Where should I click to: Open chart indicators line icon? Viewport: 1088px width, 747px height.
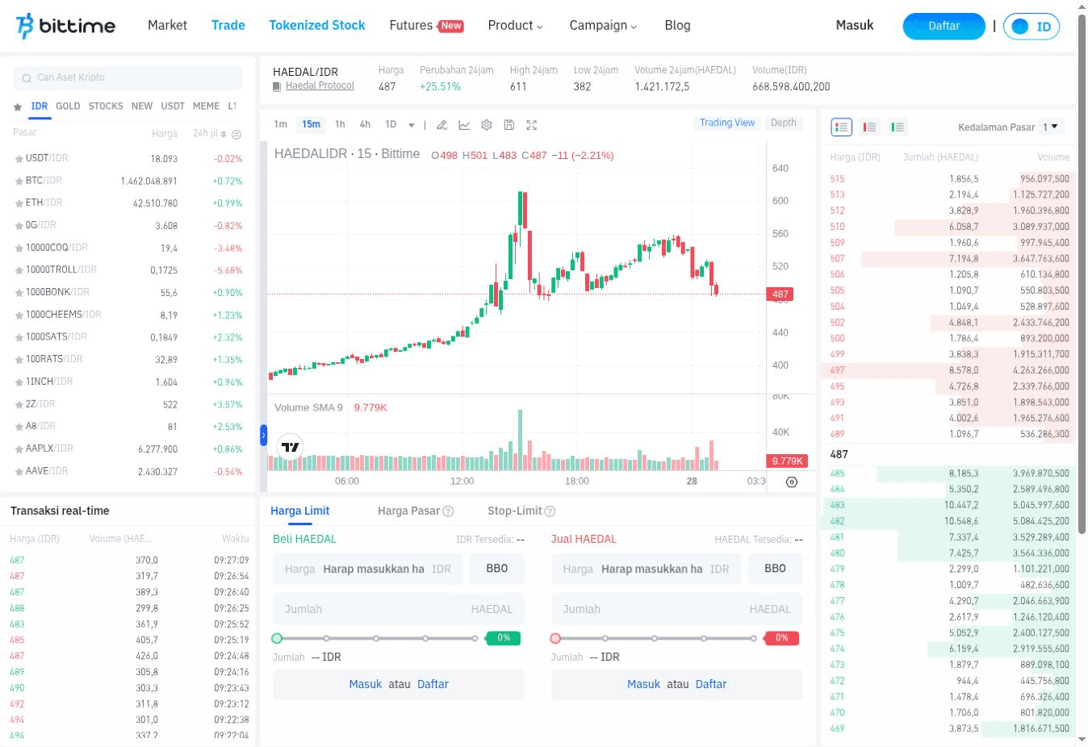(x=464, y=125)
